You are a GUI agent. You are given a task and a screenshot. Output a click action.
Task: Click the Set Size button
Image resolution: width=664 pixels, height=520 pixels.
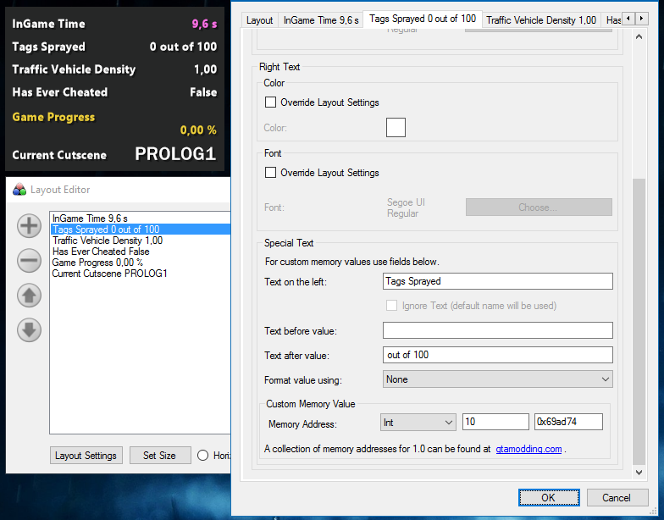pyautogui.click(x=159, y=456)
